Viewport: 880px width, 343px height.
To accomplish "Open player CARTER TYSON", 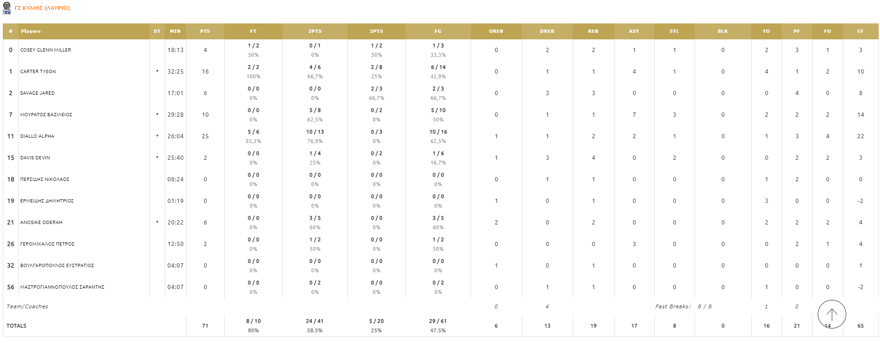I will (38, 72).
